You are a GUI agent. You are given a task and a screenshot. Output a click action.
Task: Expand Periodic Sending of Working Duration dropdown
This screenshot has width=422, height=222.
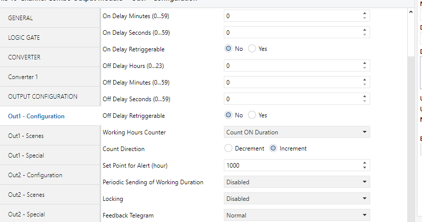coord(297,182)
